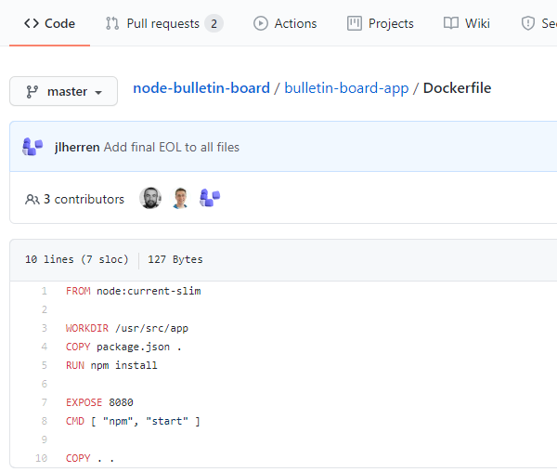
Task: Click 'EXPOSE 8080' code line
Action: (x=99, y=402)
